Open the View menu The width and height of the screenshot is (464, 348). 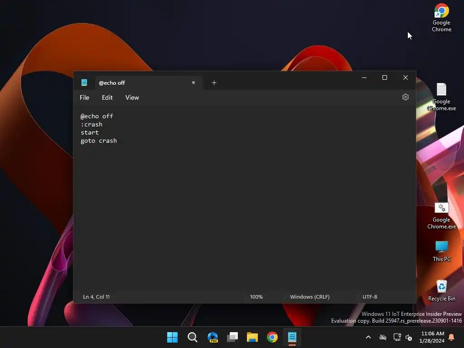[132, 97]
